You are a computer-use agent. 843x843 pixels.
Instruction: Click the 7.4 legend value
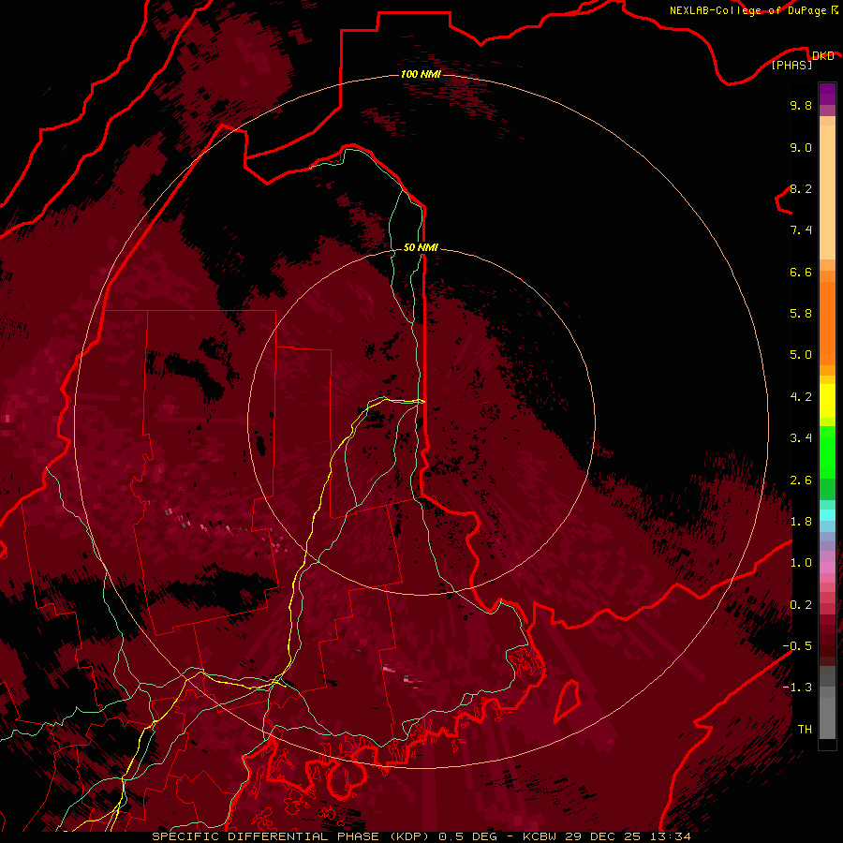801,230
